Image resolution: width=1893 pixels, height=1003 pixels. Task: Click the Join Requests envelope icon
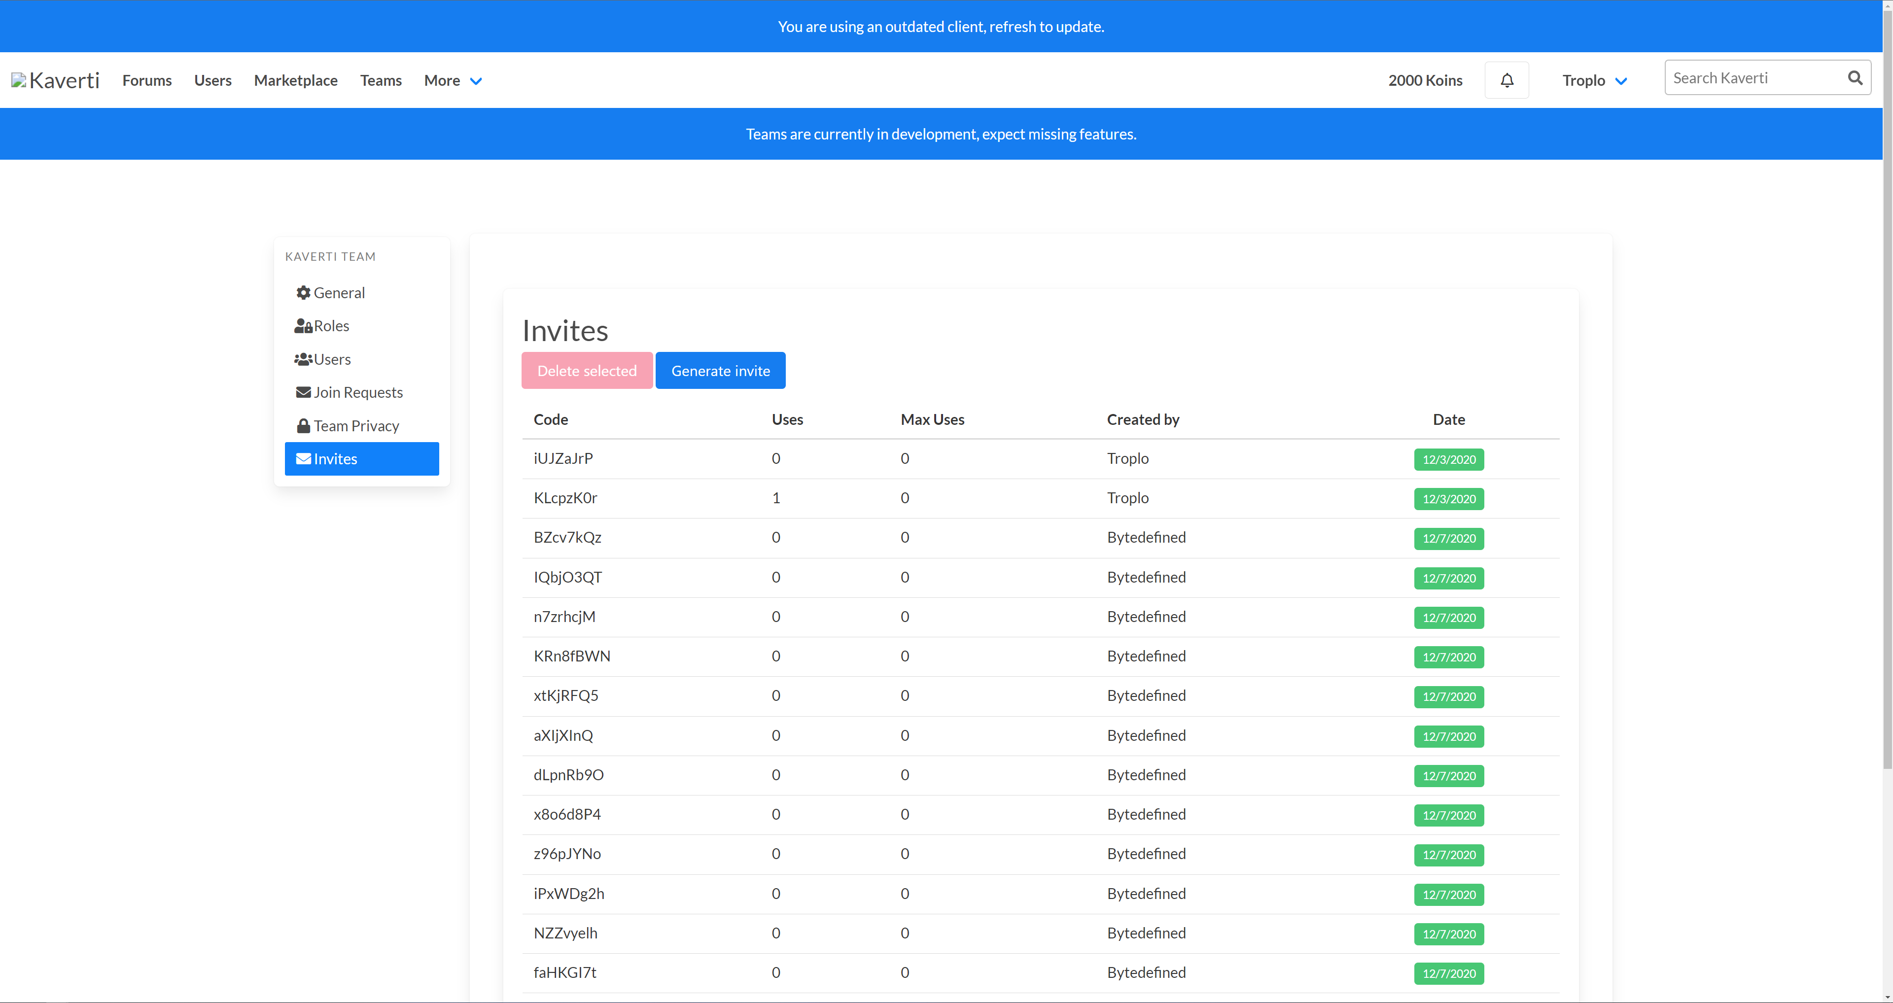(x=303, y=392)
